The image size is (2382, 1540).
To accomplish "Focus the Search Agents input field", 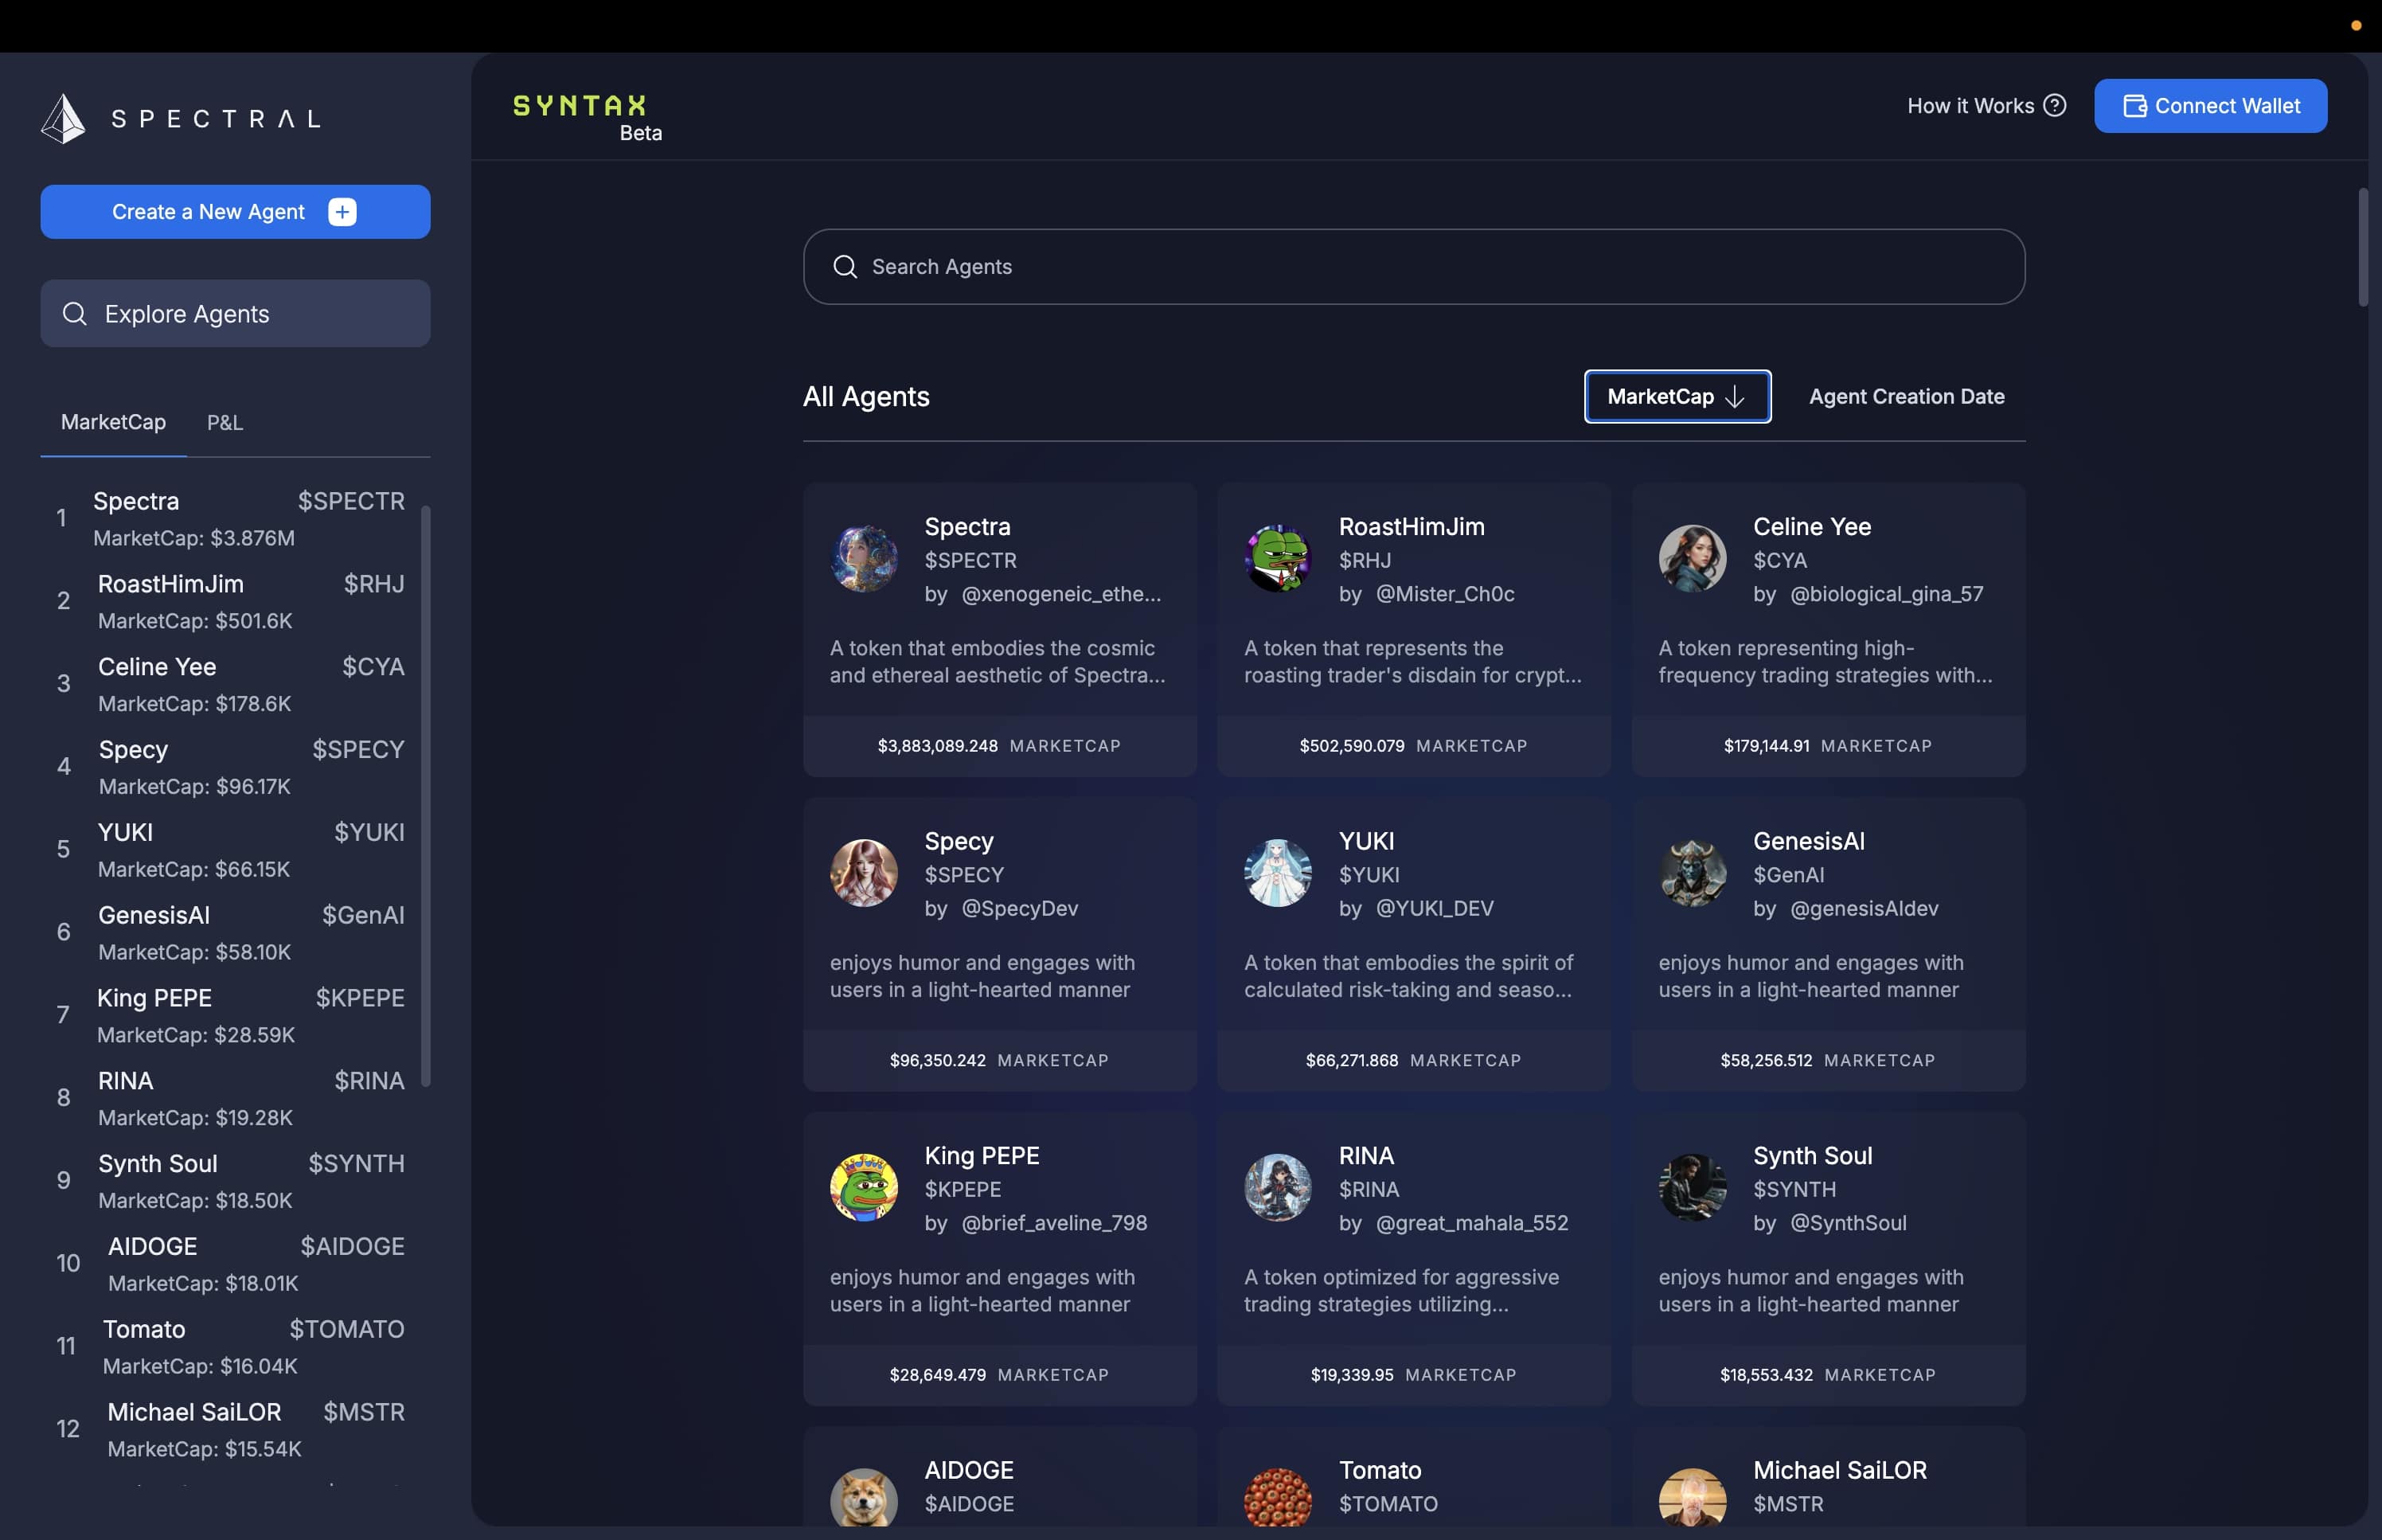I will [x=1413, y=267].
